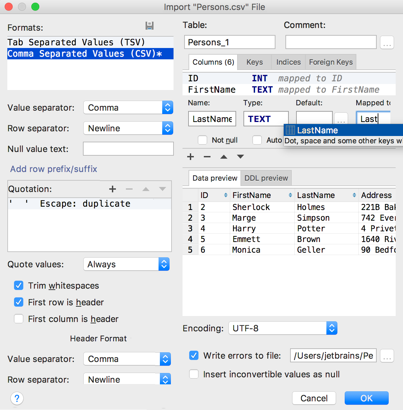Viewport: 403px width, 410px height.
Task: Remove selected column with minus icon
Action: (x=207, y=157)
